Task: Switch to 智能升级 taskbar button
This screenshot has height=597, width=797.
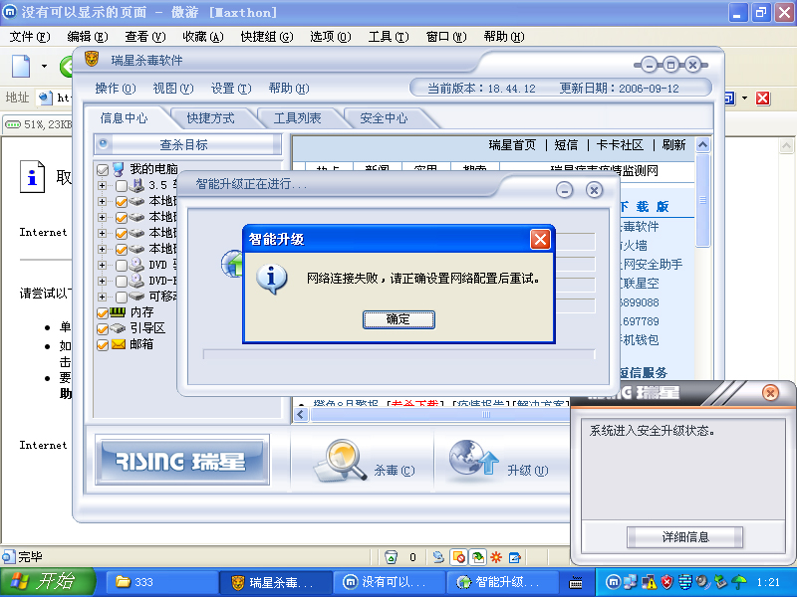Action: point(502,582)
